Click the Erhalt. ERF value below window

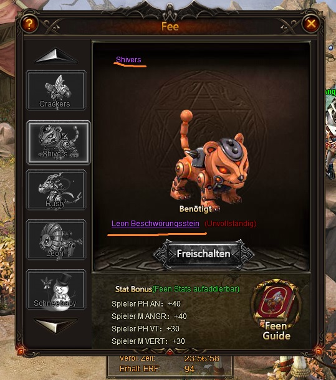[190, 369]
